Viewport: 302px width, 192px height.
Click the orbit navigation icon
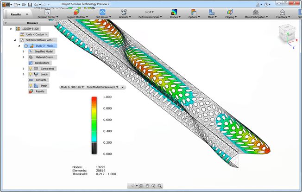[x=132, y=186]
